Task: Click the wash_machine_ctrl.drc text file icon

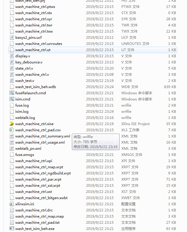Action: (x=12, y=210)
